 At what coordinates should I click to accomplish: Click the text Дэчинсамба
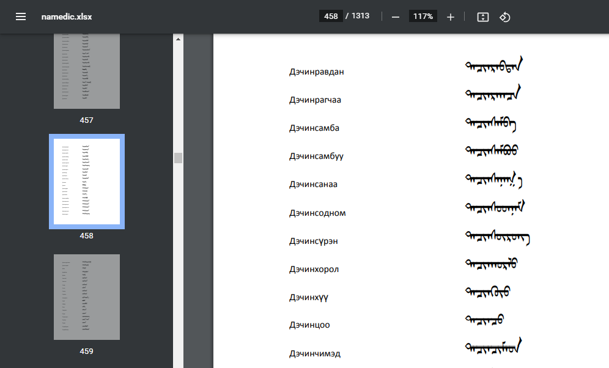point(314,128)
